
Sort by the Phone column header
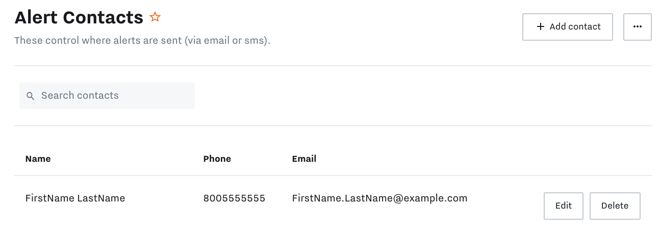pyautogui.click(x=217, y=159)
